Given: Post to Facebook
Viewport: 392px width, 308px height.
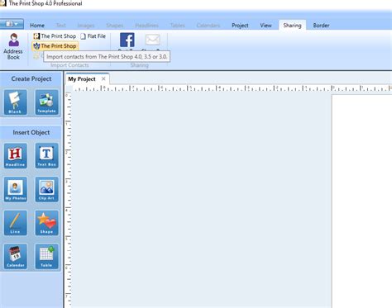Looking at the screenshot, I should (127, 40).
